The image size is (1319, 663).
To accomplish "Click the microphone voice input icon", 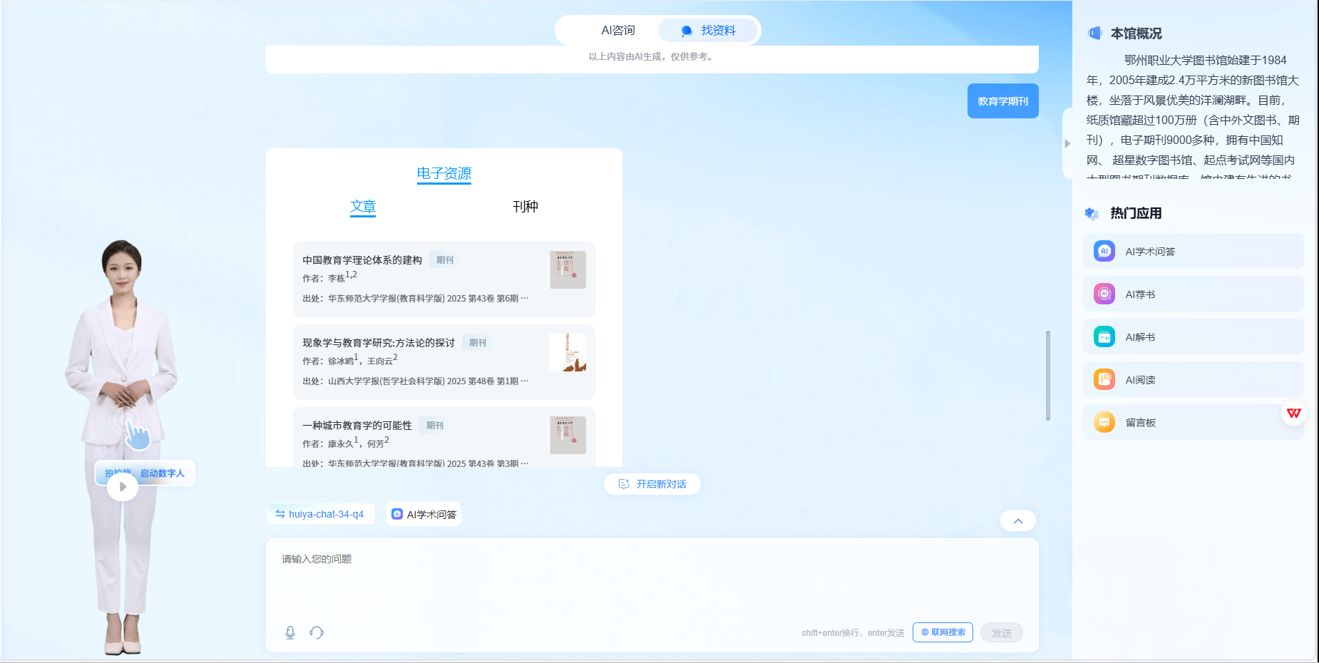I will [x=290, y=632].
